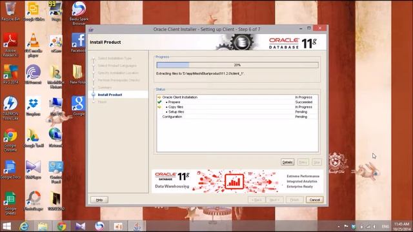The width and height of the screenshot is (413, 232).
Task: Launch the Baidu Spark Browser shortcut
Action: pos(79,13)
